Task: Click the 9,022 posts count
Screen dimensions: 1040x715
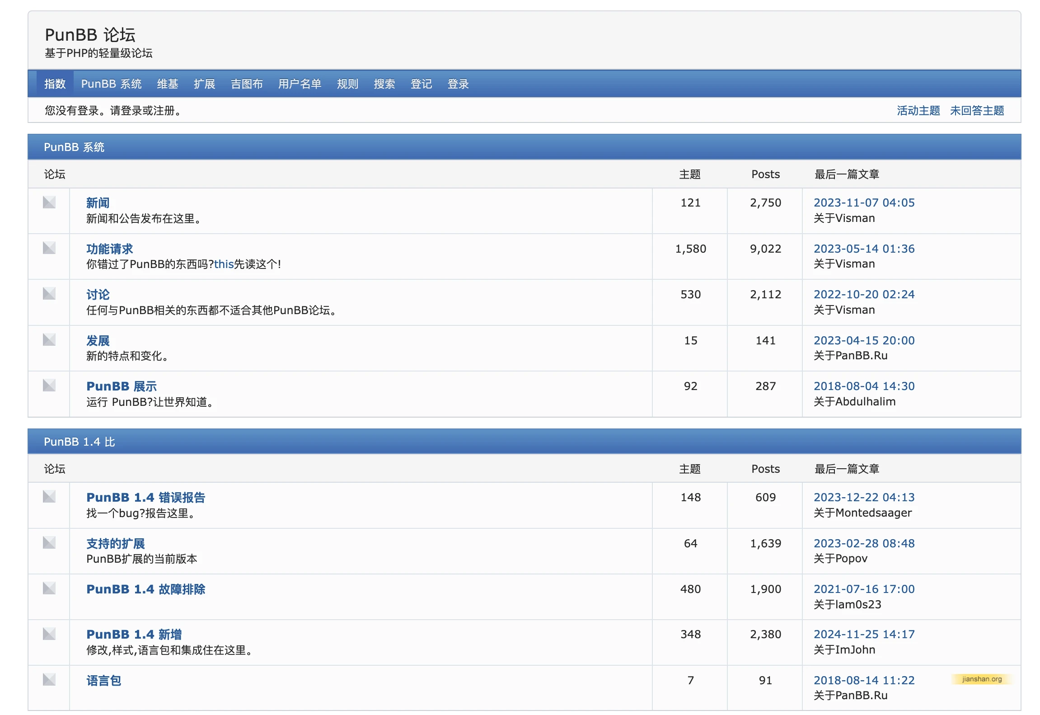Action: (765, 249)
